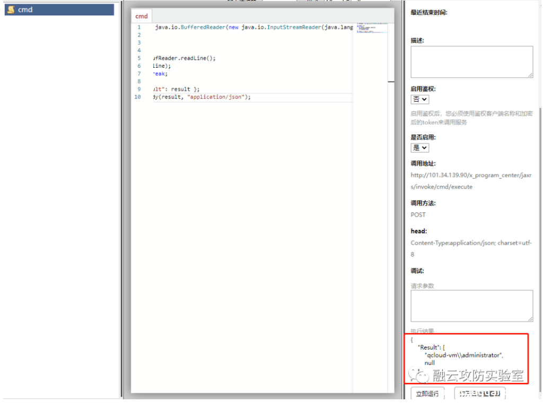Click the Content-Type header value text
The height and width of the screenshot is (403, 543).
coord(471,248)
